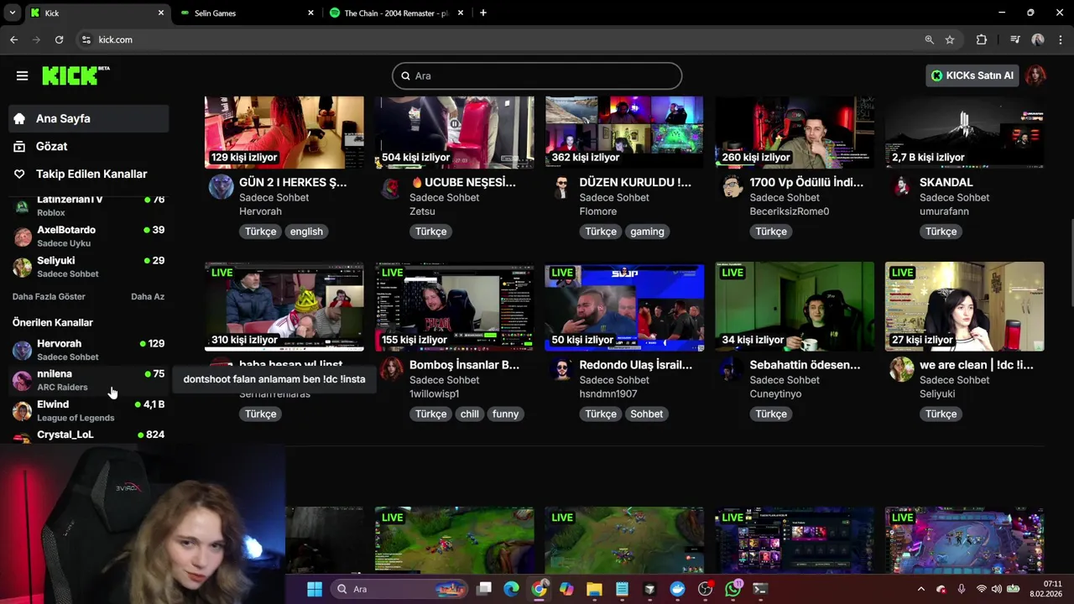The image size is (1074, 604).
Task: Open AxelBotardo in followed channels
Action: (89, 236)
